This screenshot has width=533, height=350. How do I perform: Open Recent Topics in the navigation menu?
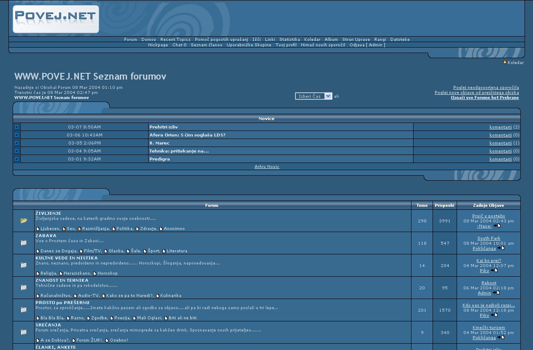tap(176, 40)
